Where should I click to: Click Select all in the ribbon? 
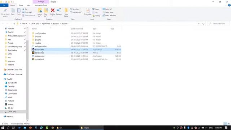pyautogui.click(x=107, y=9)
